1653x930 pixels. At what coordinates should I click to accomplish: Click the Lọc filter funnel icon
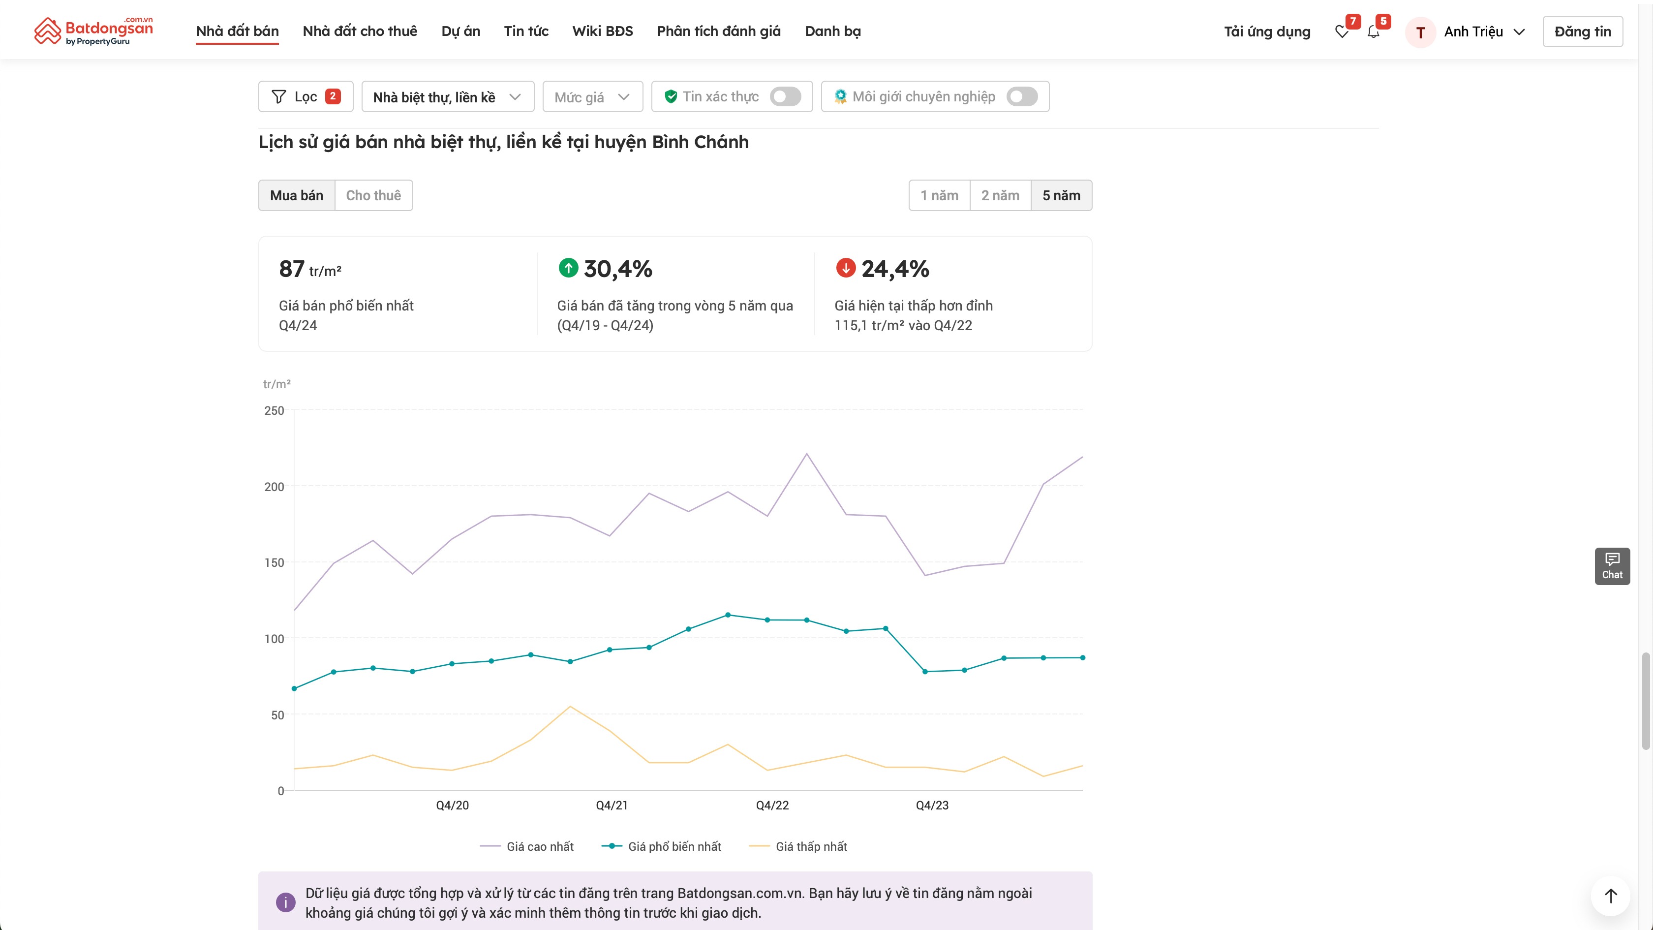coord(278,96)
